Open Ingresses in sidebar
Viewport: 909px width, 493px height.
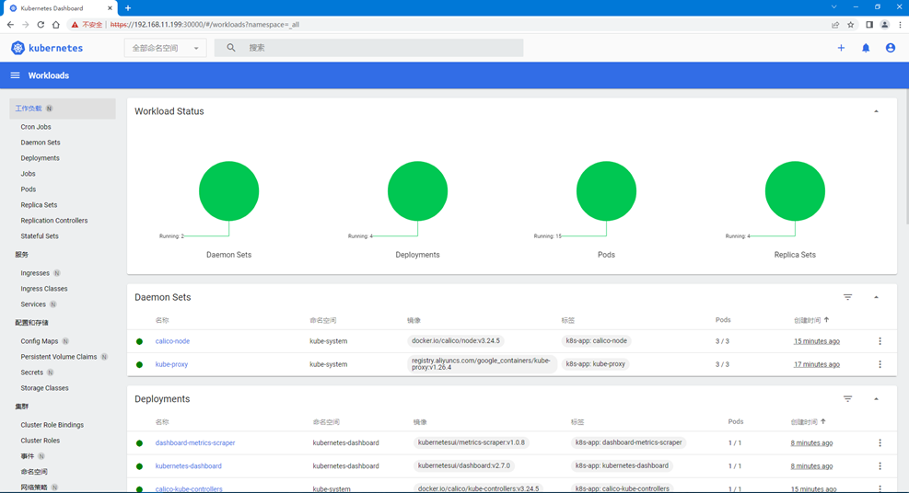click(x=35, y=273)
